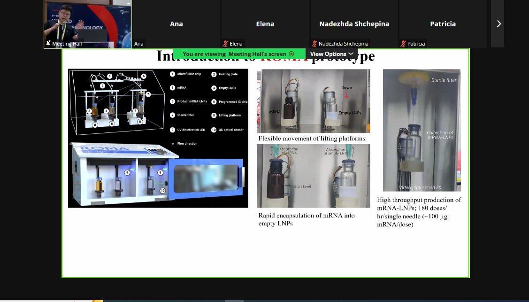This screenshot has width=529, height=302.
Task: Select Nadezhda Shchepina's participant tile
Action: [354, 23]
